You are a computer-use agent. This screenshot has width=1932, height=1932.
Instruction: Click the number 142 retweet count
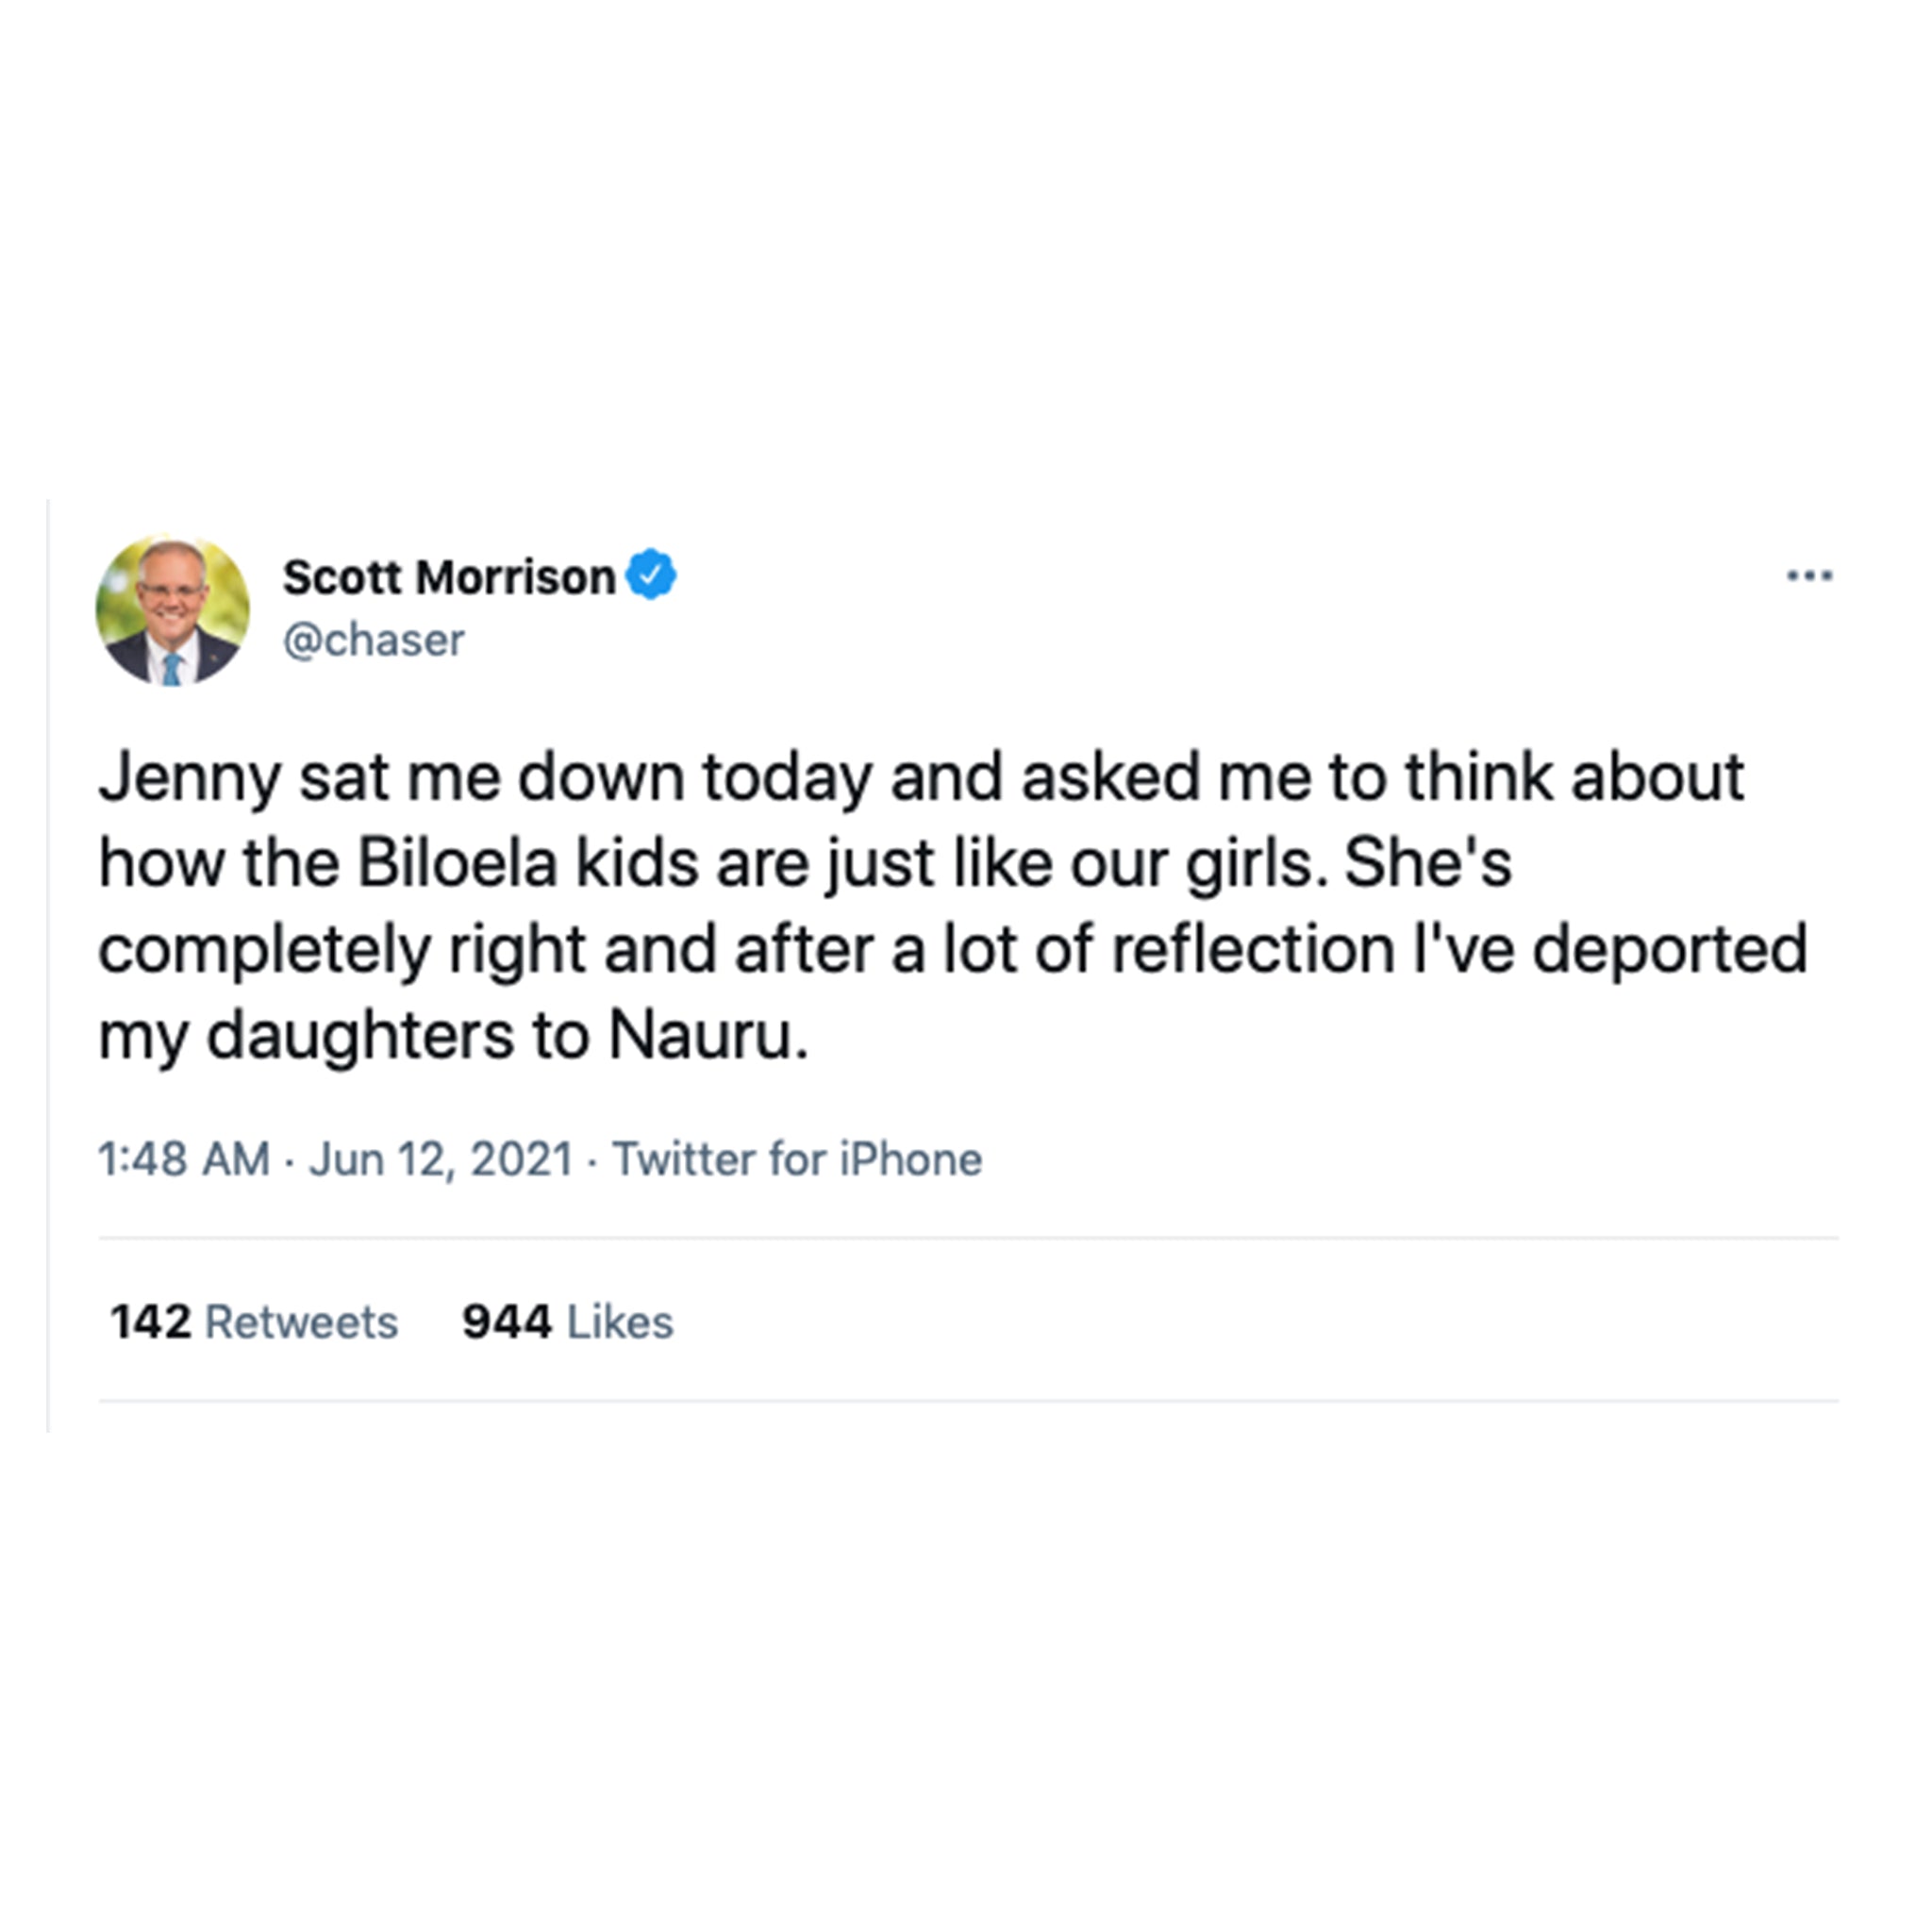[x=150, y=1322]
